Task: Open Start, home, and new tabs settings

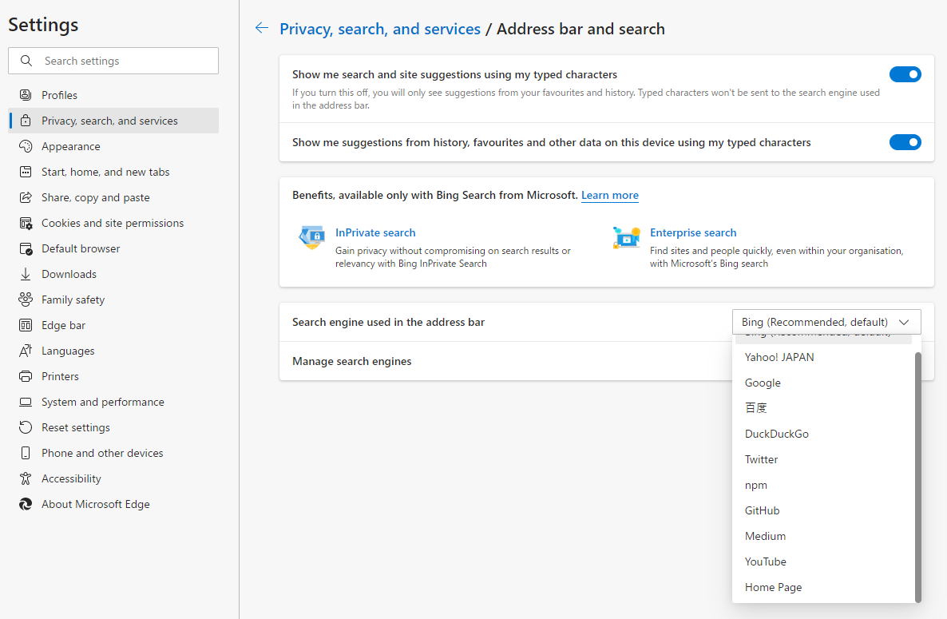Action: (113, 172)
